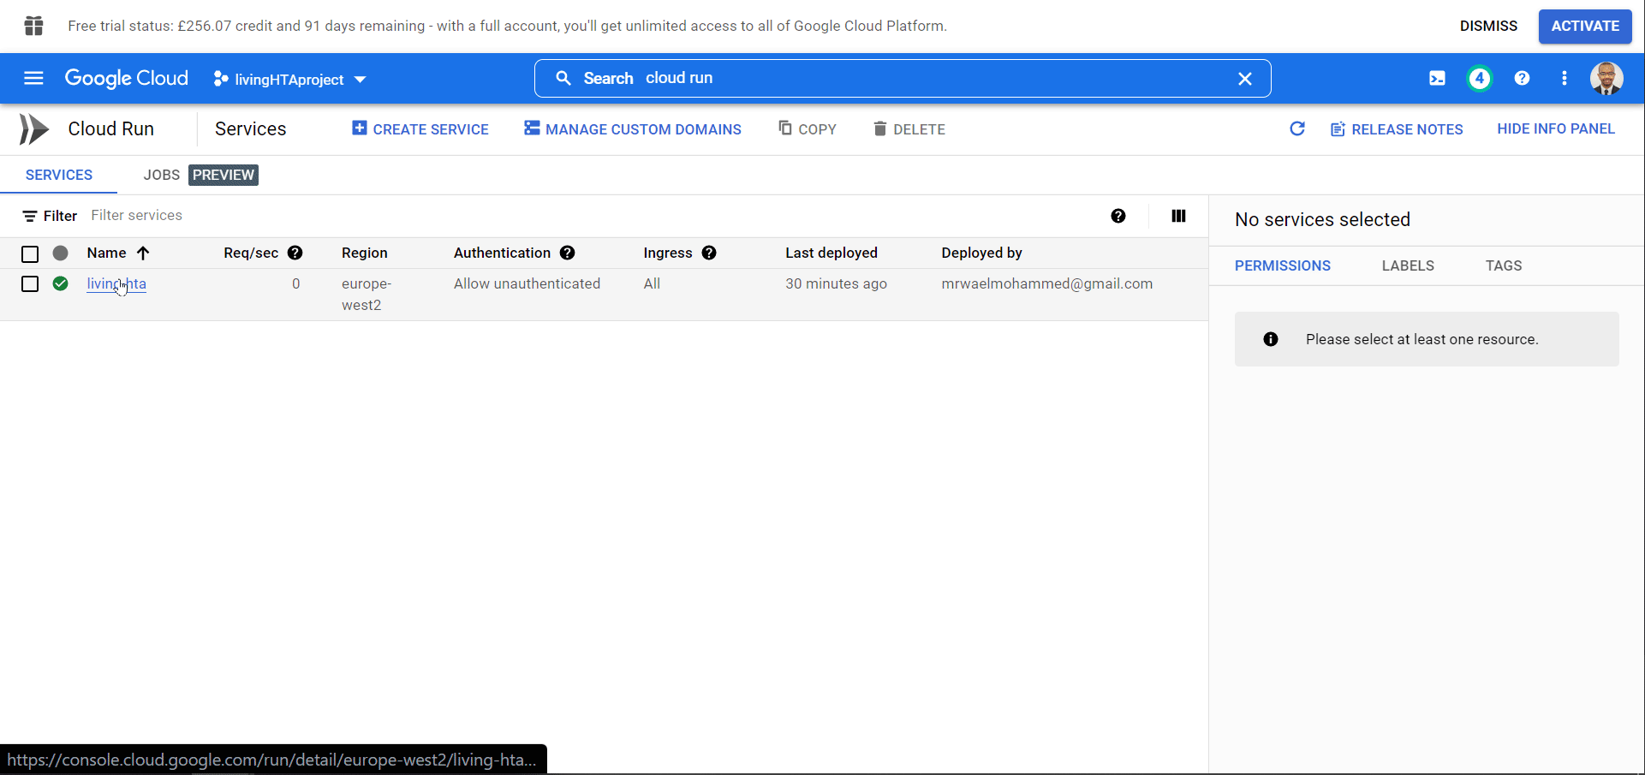Open the three-dot options menu

point(1564,78)
